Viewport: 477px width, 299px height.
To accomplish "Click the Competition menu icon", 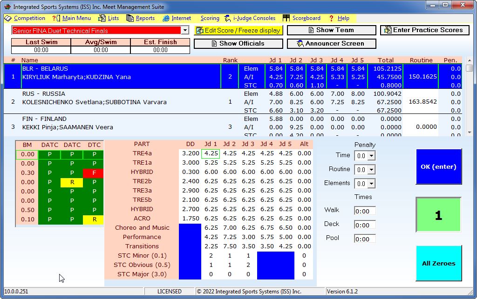I will (8, 18).
